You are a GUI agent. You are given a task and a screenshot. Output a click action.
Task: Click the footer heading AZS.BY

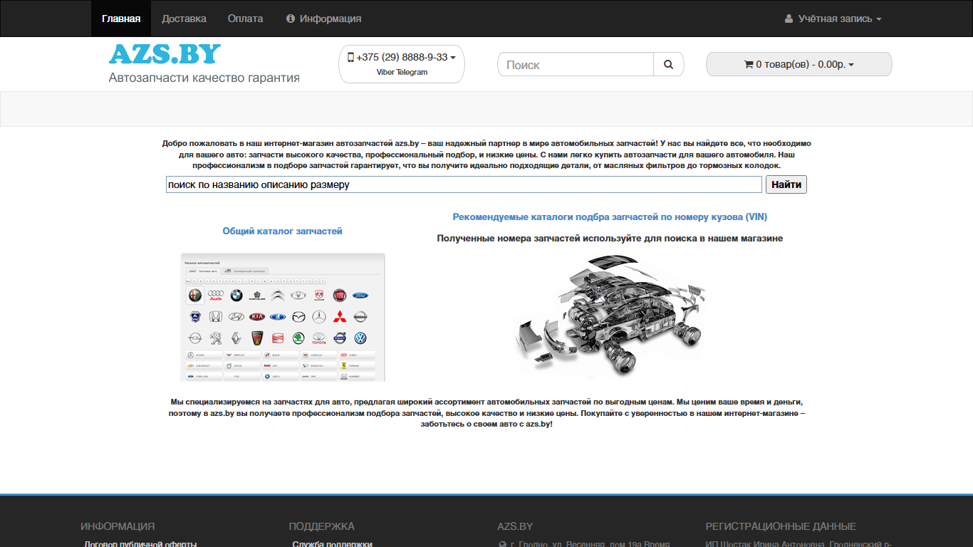(515, 526)
